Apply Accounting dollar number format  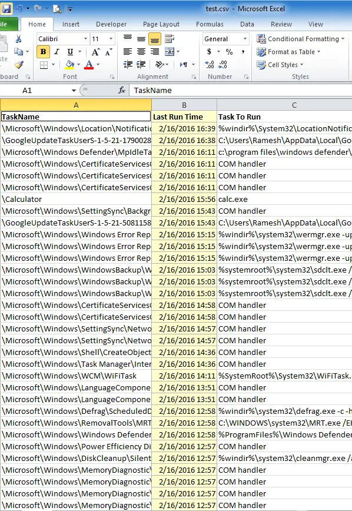coord(210,52)
